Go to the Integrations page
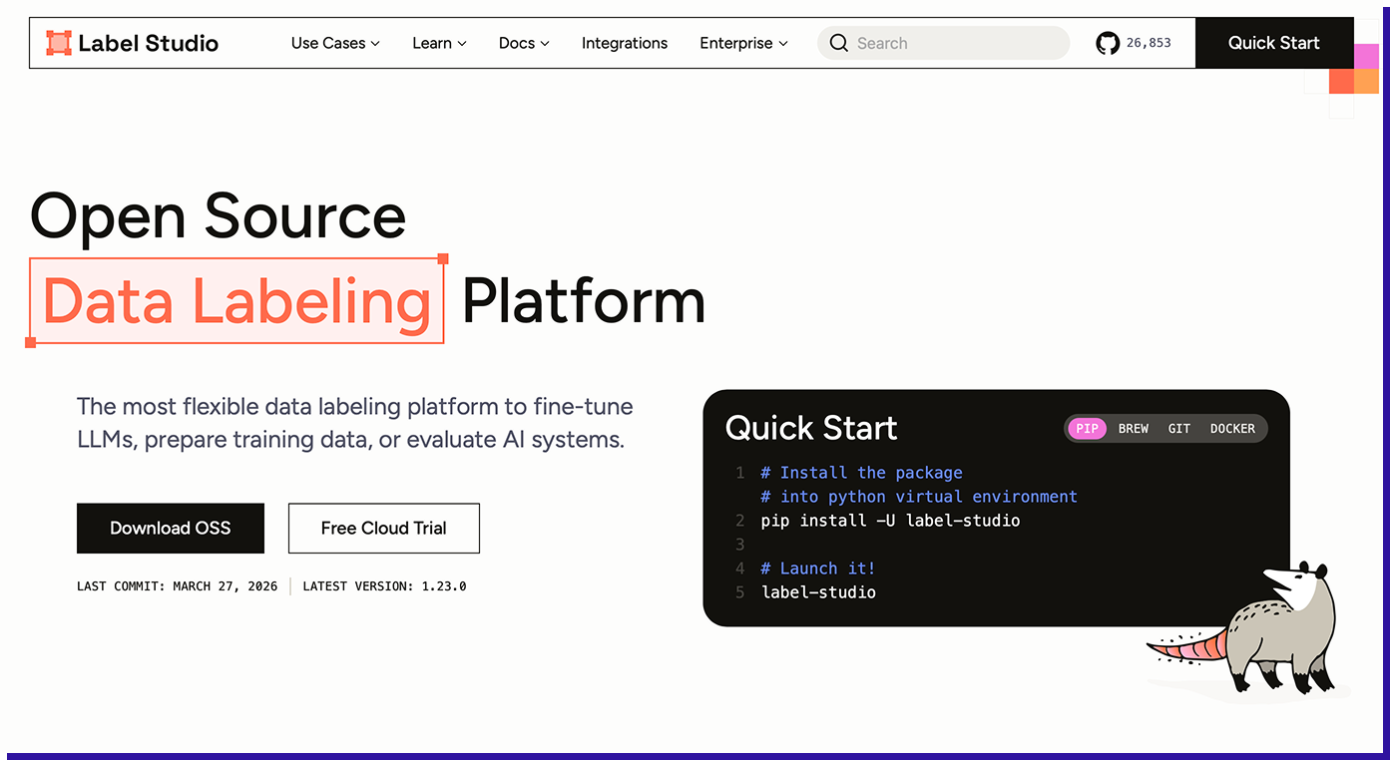 click(625, 43)
